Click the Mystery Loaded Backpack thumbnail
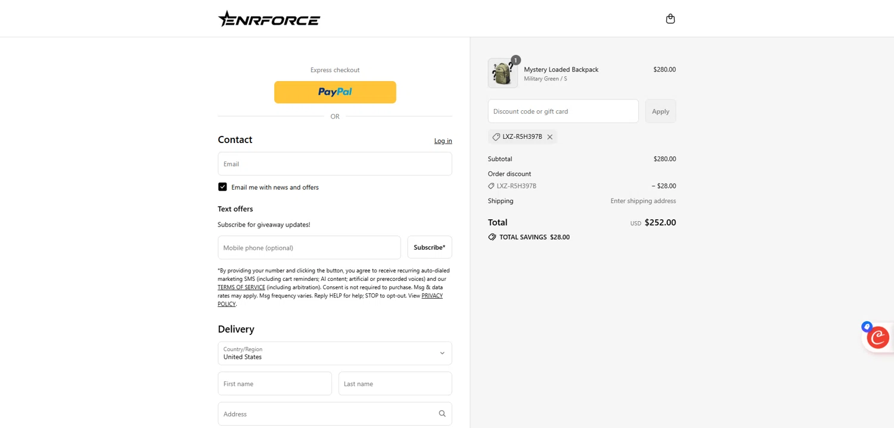Image resolution: width=894 pixels, height=428 pixels. [x=503, y=73]
